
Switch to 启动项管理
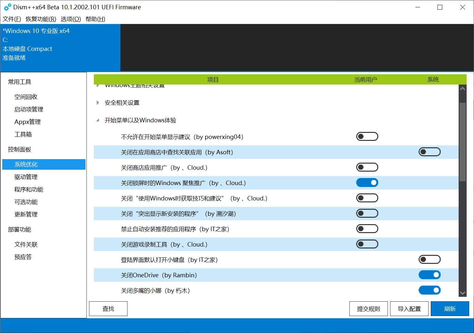click(x=28, y=109)
